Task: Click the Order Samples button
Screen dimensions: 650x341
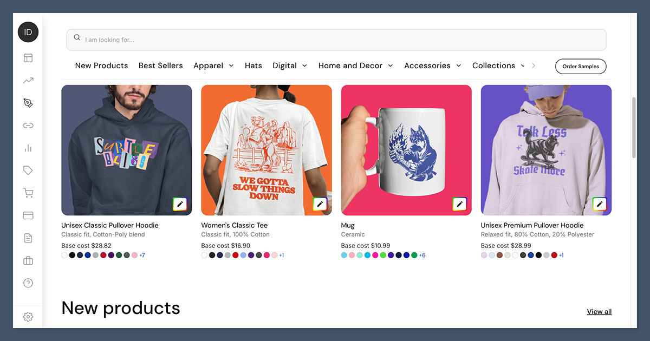Action: point(581,66)
